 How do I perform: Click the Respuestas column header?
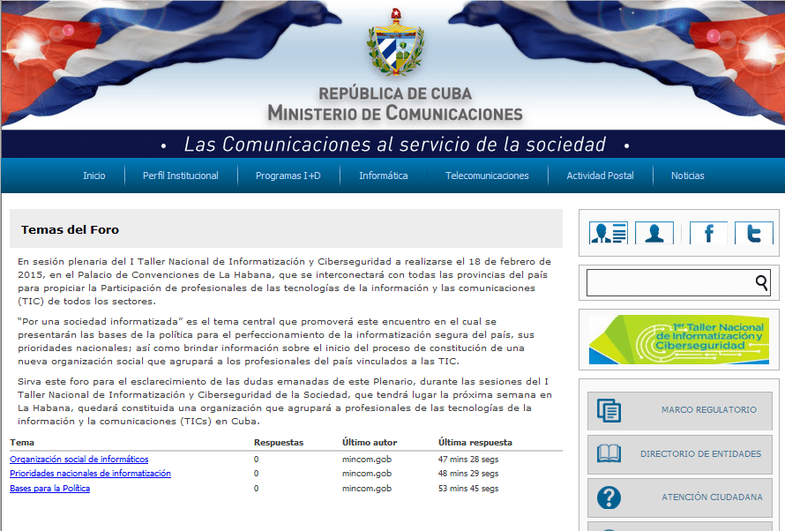pyautogui.click(x=279, y=443)
